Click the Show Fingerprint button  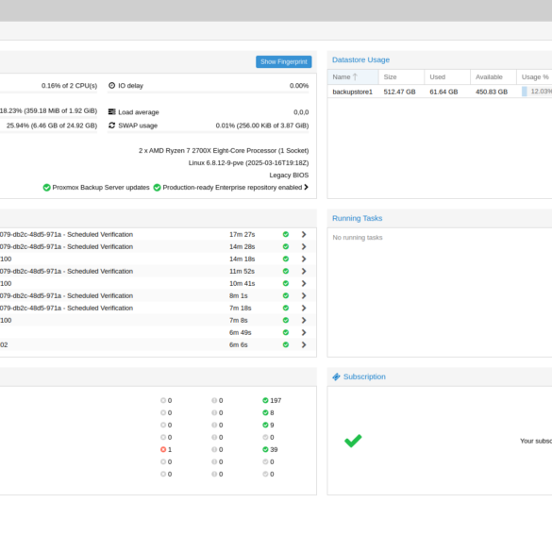tap(283, 61)
